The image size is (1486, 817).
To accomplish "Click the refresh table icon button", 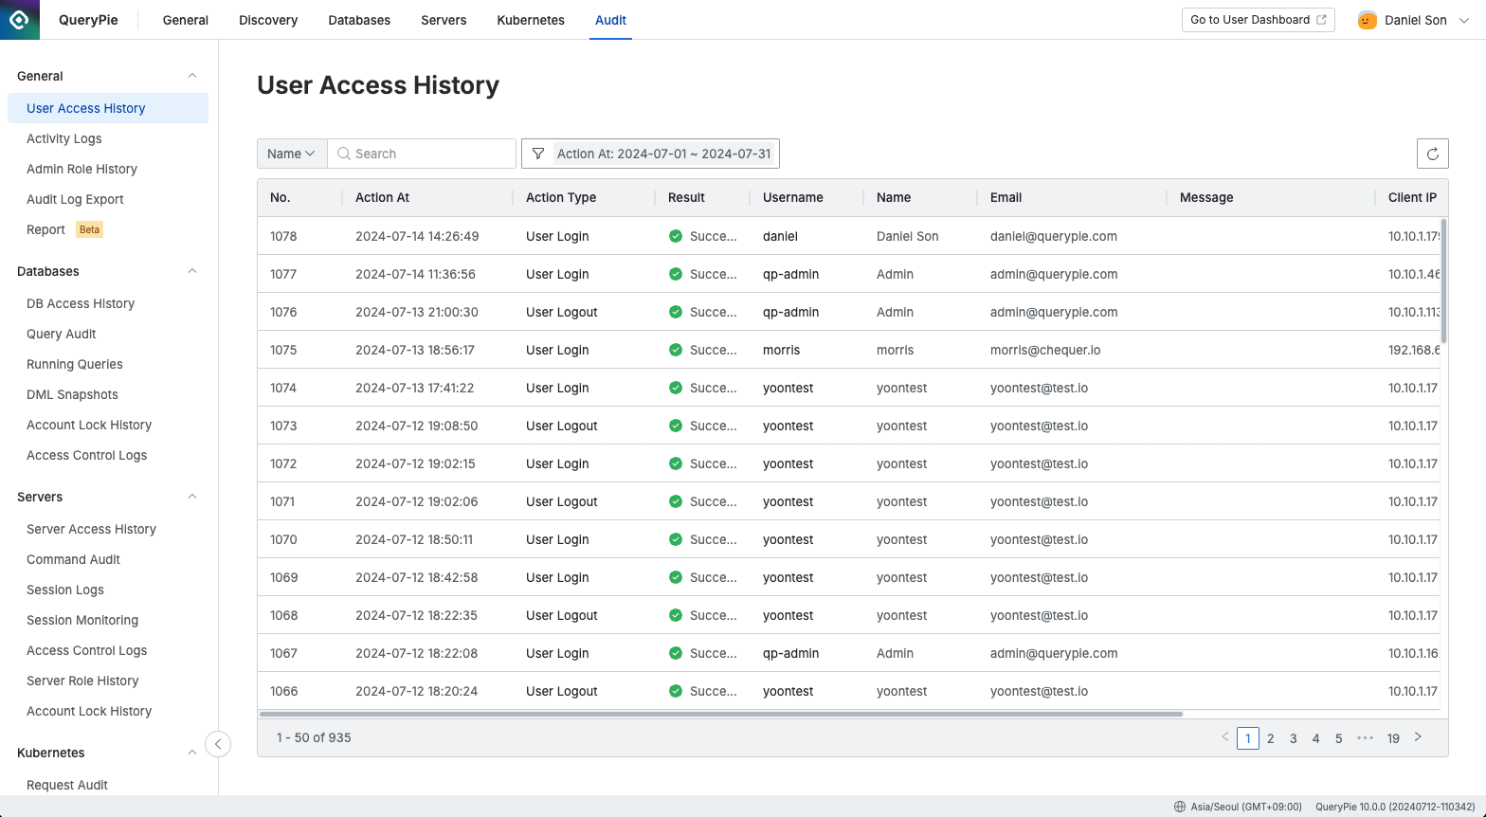I will pyautogui.click(x=1432, y=154).
